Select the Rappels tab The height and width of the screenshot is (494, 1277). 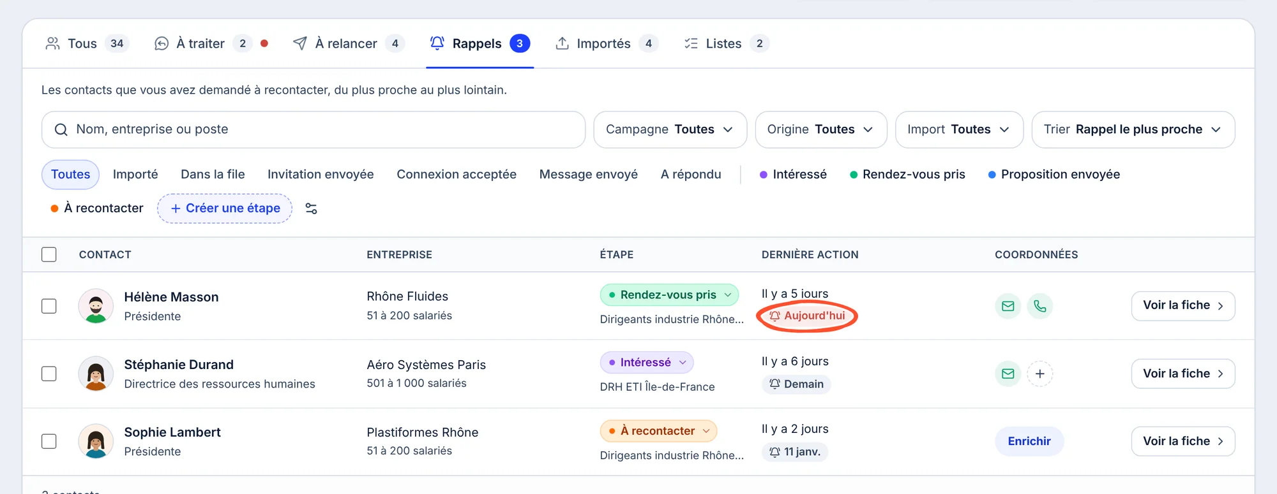(x=480, y=44)
